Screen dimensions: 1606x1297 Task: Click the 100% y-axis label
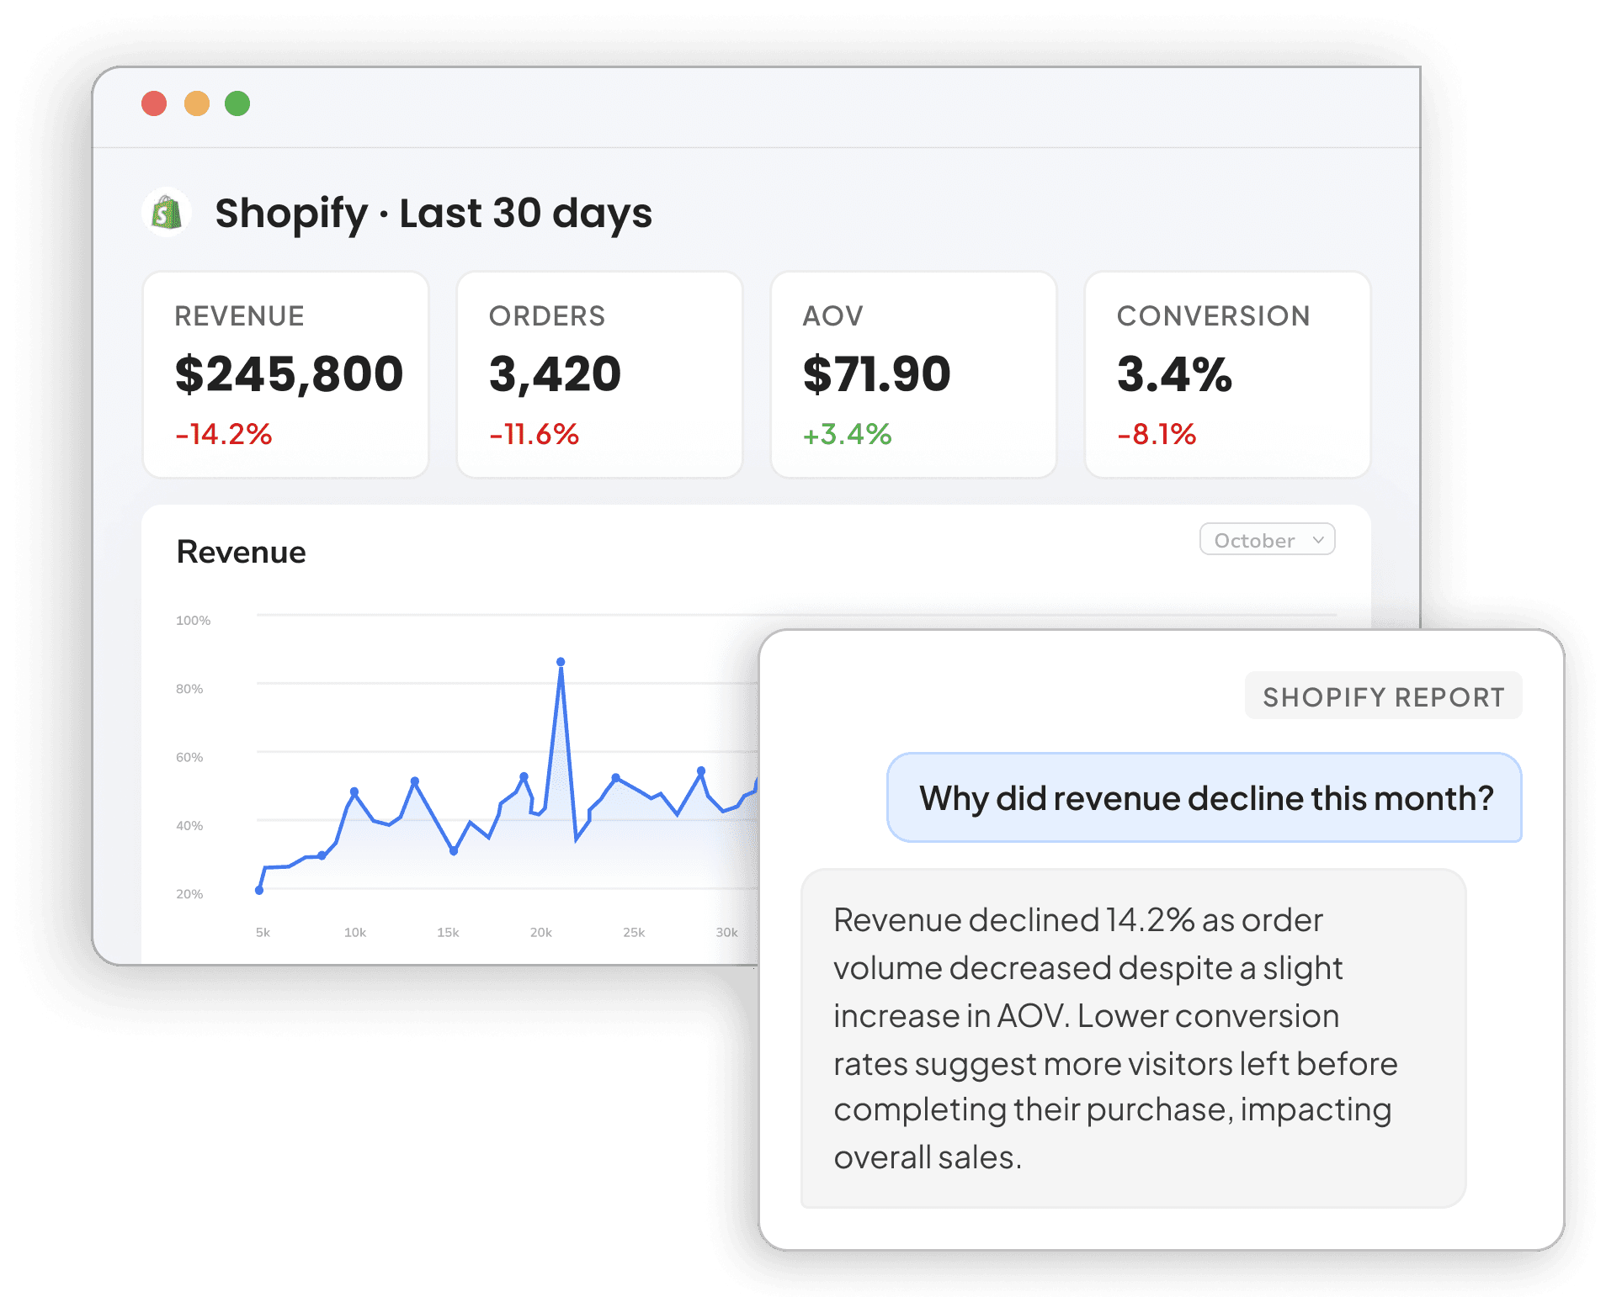click(193, 620)
